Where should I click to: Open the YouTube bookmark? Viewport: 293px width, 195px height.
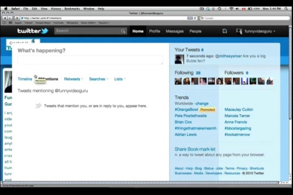[x=59, y=23]
